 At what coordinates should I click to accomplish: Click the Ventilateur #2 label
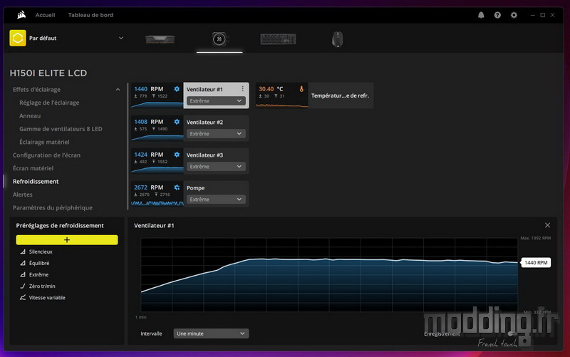point(204,122)
